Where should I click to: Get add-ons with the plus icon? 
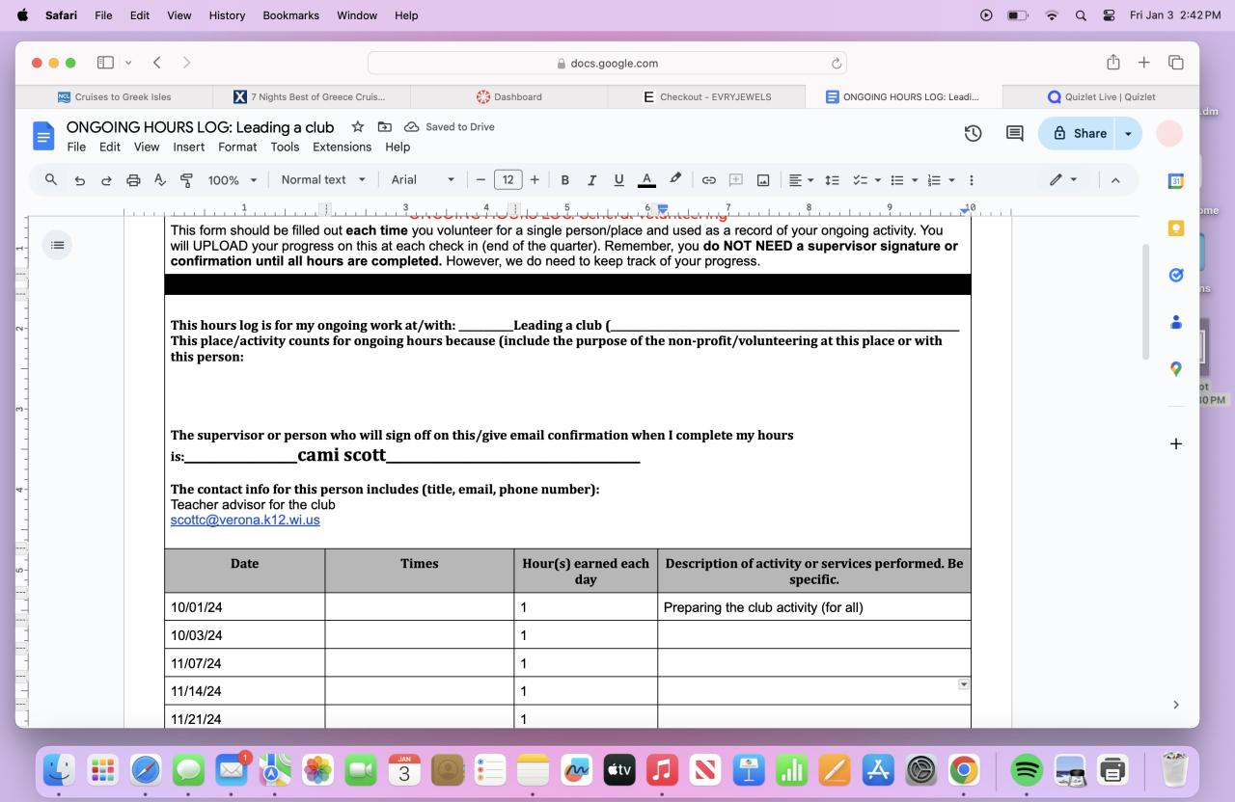coord(1175,444)
